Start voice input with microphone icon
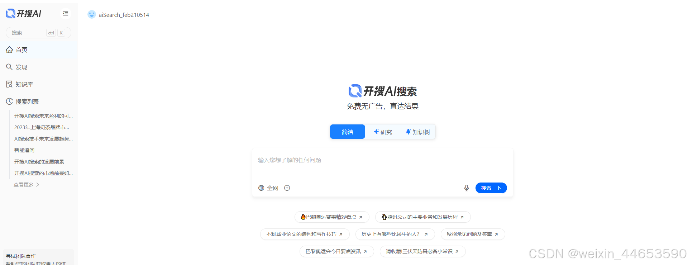 pyautogui.click(x=467, y=188)
